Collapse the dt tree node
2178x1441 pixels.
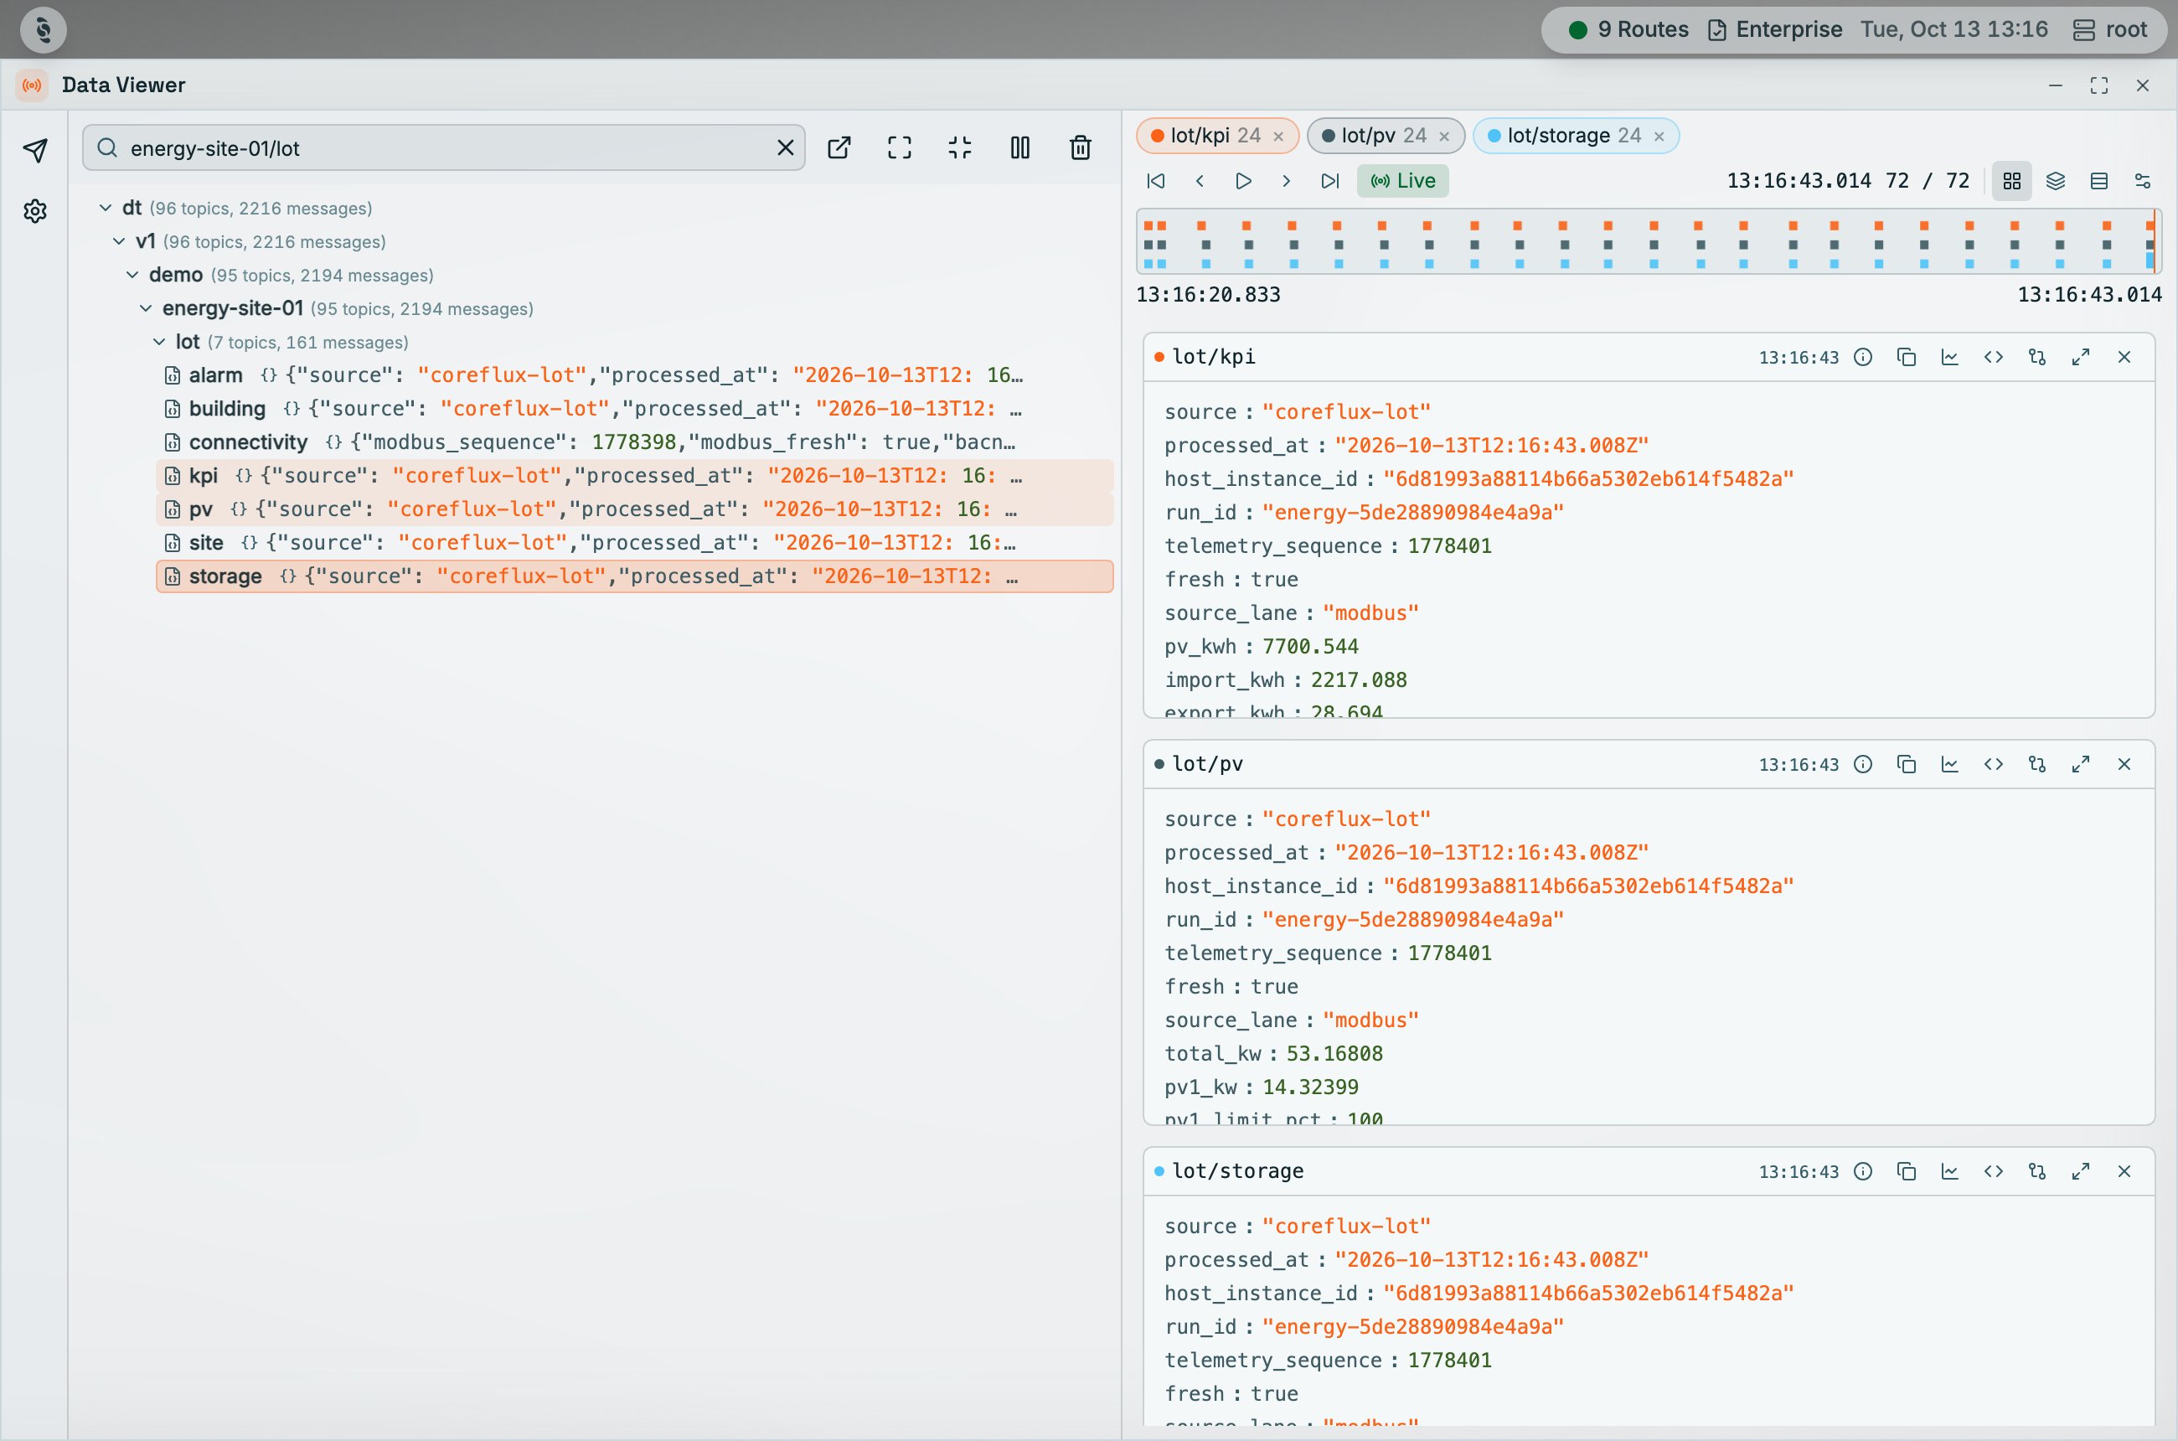point(106,209)
